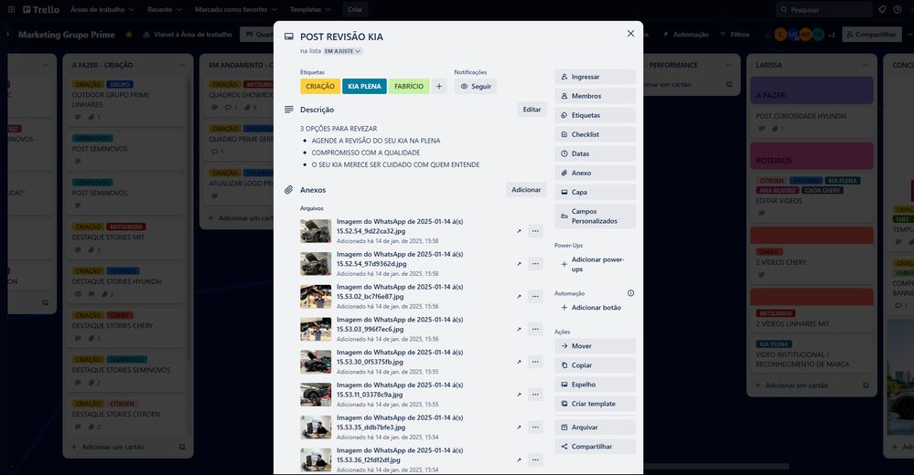Screen dimensions: 914x475
Task: Close the POST REVISÃO KIA card dialog
Action: click(630, 34)
